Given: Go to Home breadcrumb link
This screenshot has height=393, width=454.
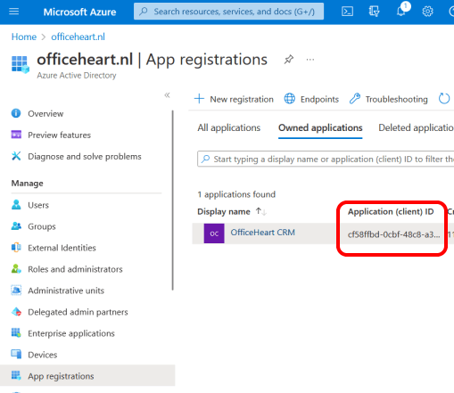Looking at the screenshot, I should point(24,37).
